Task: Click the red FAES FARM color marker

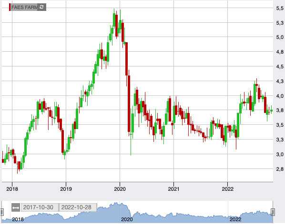Action: coord(10,7)
